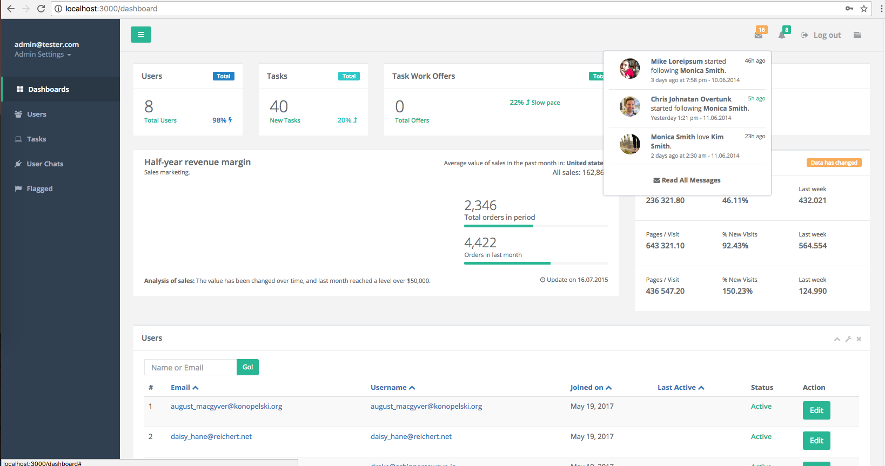This screenshot has width=885, height=466.
Task: Click '5h ago' timestamp in messages
Action: click(756, 98)
